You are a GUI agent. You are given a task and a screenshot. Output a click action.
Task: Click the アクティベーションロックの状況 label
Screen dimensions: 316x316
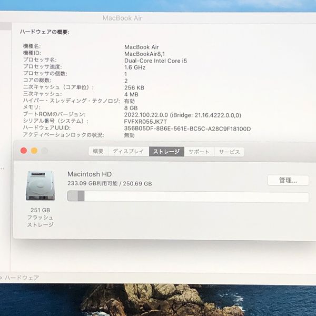point(63,135)
